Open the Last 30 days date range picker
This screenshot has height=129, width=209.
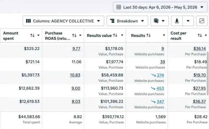click(160, 7)
